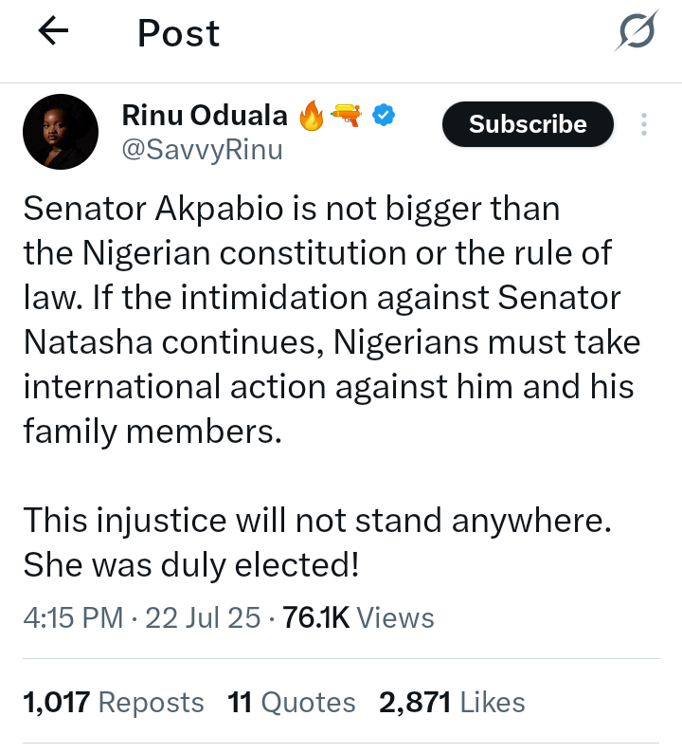This screenshot has width=682, height=753.
Task: Tap the Post header title
Action: [178, 34]
